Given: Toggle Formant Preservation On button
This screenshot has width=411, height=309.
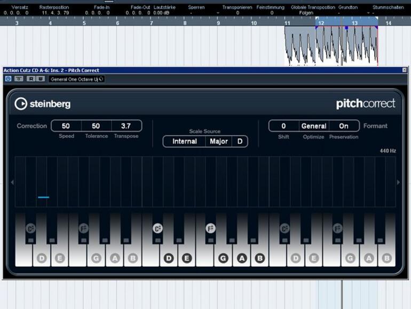Looking at the screenshot, I should pyautogui.click(x=344, y=126).
